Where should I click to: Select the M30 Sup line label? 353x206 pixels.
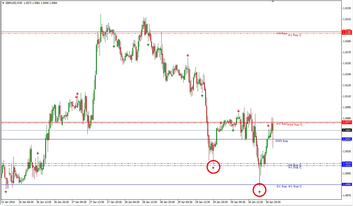282,141
